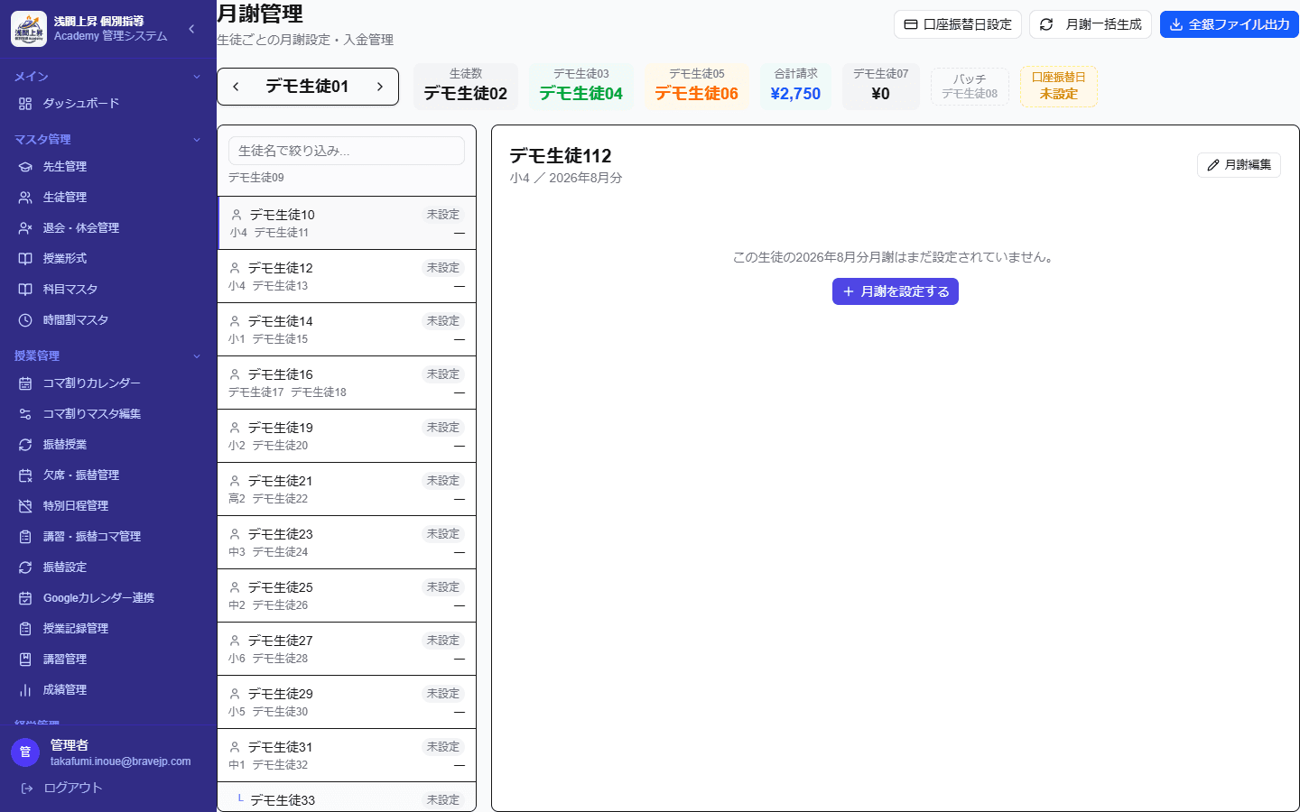Image resolution: width=1300 pixels, height=812 pixels.
Task: Click the デモ生徒04 green summary card
Action: tap(581, 87)
